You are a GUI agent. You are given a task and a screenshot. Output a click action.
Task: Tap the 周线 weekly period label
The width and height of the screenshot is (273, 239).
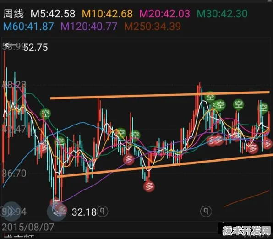click(x=13, y=14)
